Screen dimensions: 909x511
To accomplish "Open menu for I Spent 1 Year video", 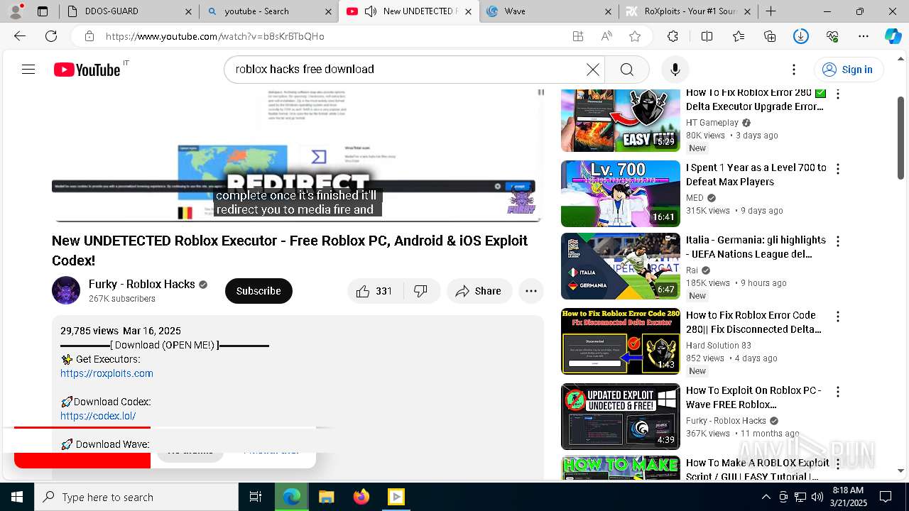I will click(x=838, y=169).
